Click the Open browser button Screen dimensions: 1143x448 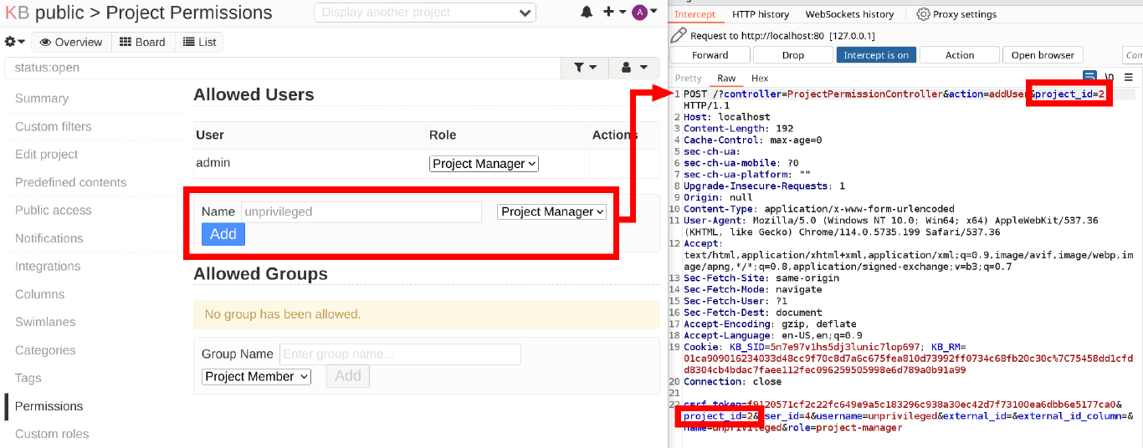coord(1043,55)
